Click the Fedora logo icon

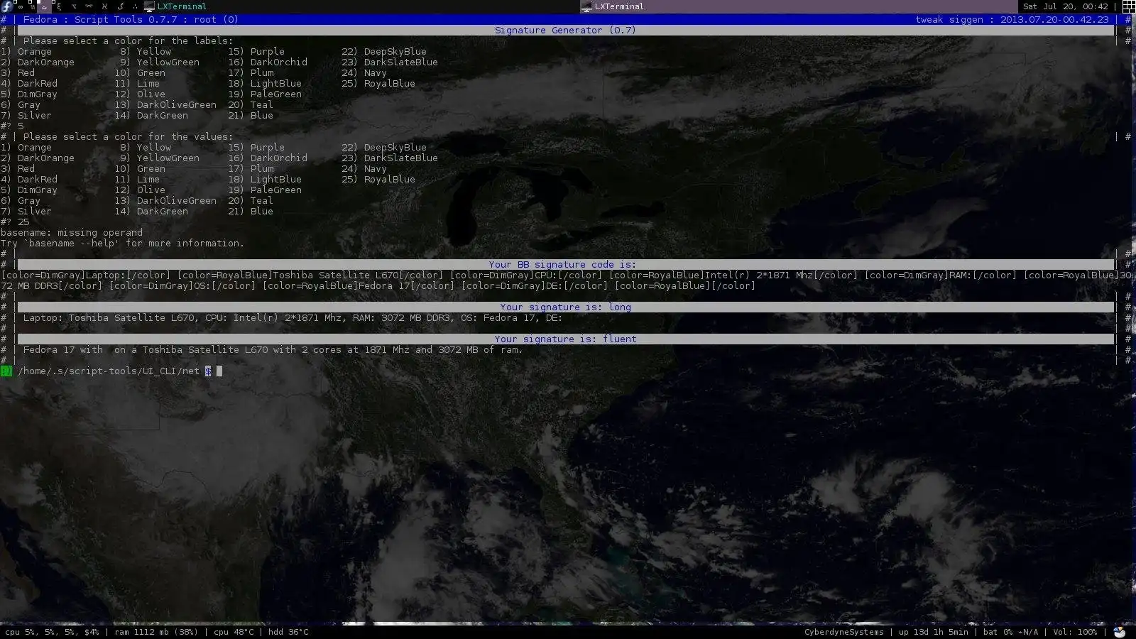(6, 6)
